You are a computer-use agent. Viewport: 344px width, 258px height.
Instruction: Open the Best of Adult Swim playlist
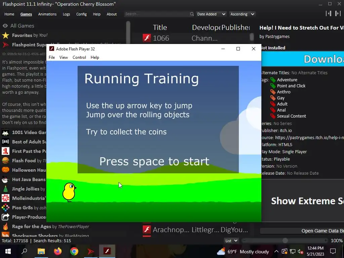click(x=24, y=142)
